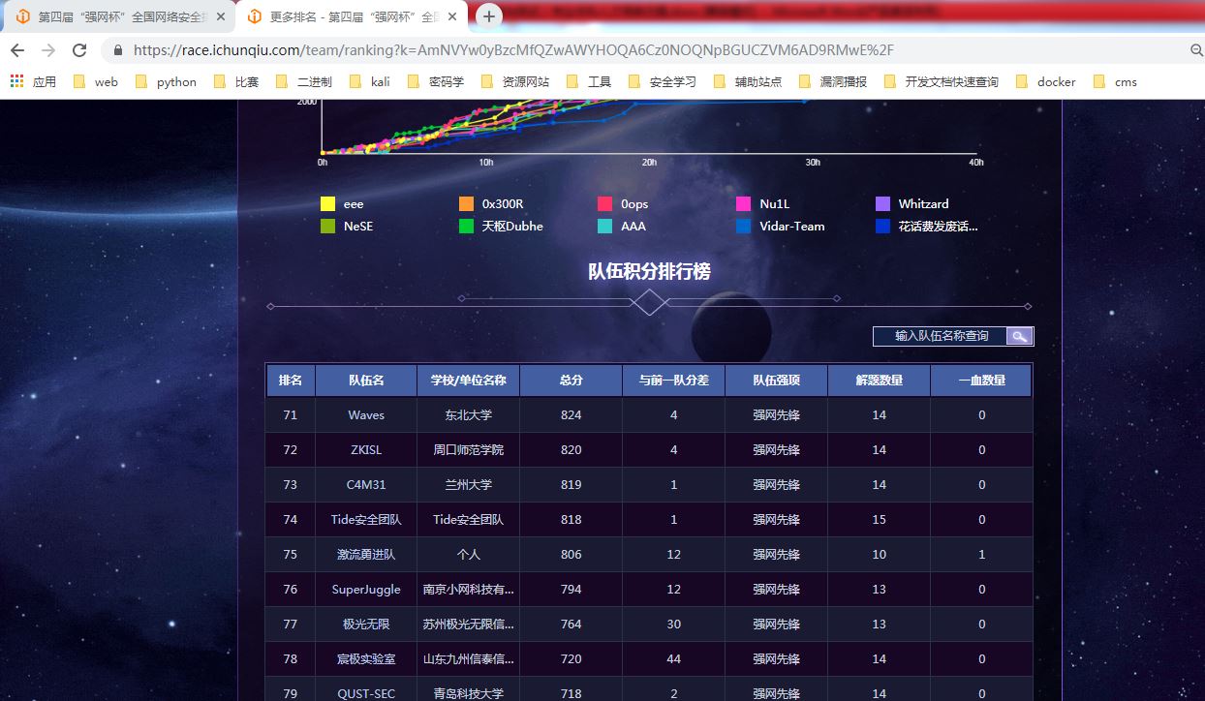The image size is (1205, 701).
Task: Click the 队伍强项 column header
Action: [777, 381]
